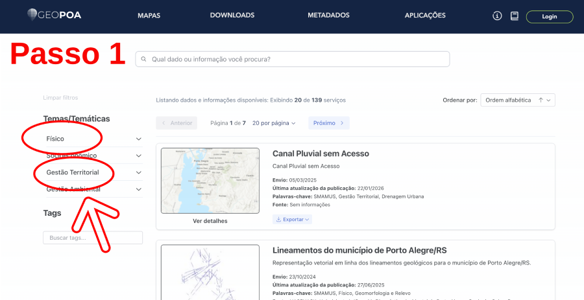This screenshot has width=584, height=300.
Task: Click the Ordenar por label
Action: point(460,100)
